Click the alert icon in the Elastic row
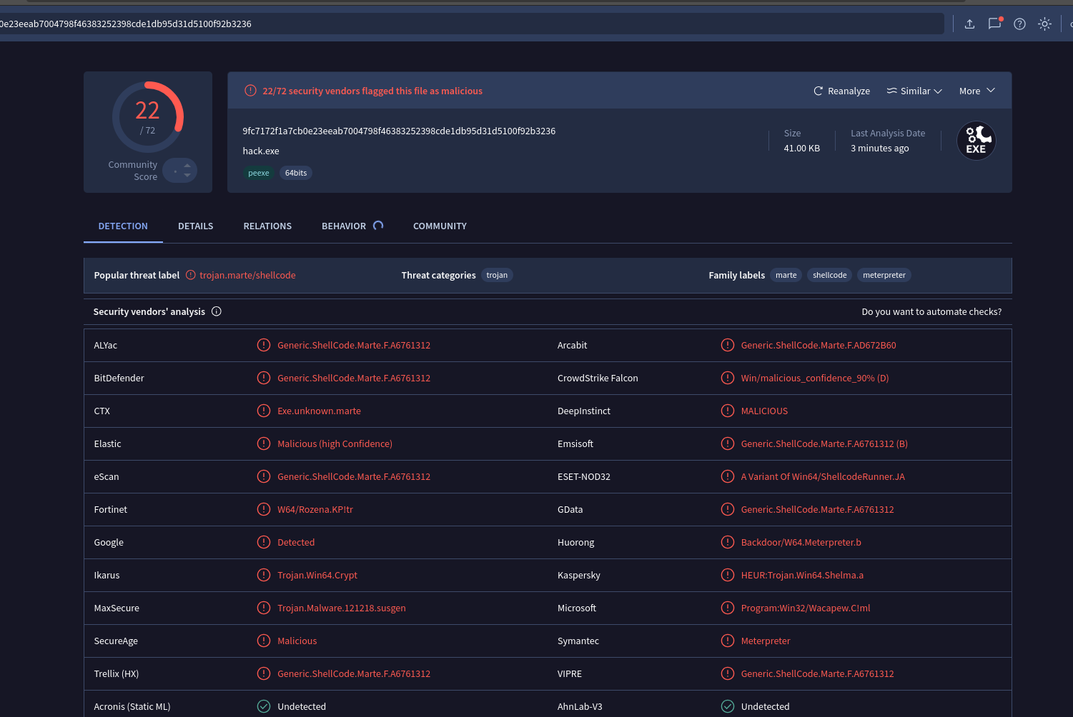The height and width of the screenshot is (717, 1073). coord(264,443)
